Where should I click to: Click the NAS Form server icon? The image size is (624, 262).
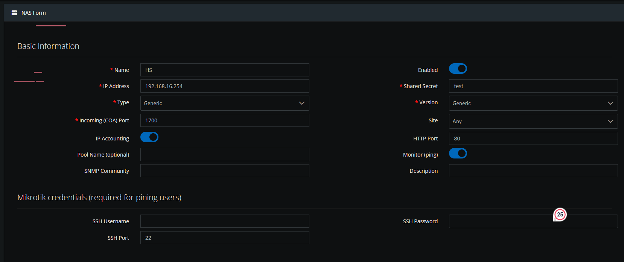tap(14, 13)
